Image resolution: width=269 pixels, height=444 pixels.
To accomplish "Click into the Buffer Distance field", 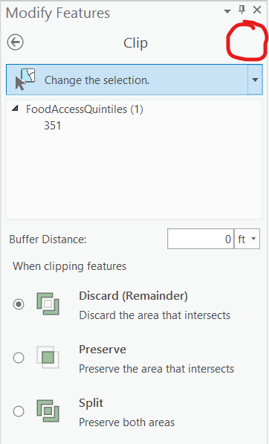I will (201, 239).
